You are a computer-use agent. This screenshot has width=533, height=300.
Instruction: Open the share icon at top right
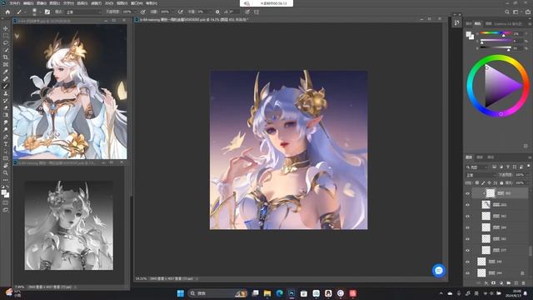coord(528,12)
